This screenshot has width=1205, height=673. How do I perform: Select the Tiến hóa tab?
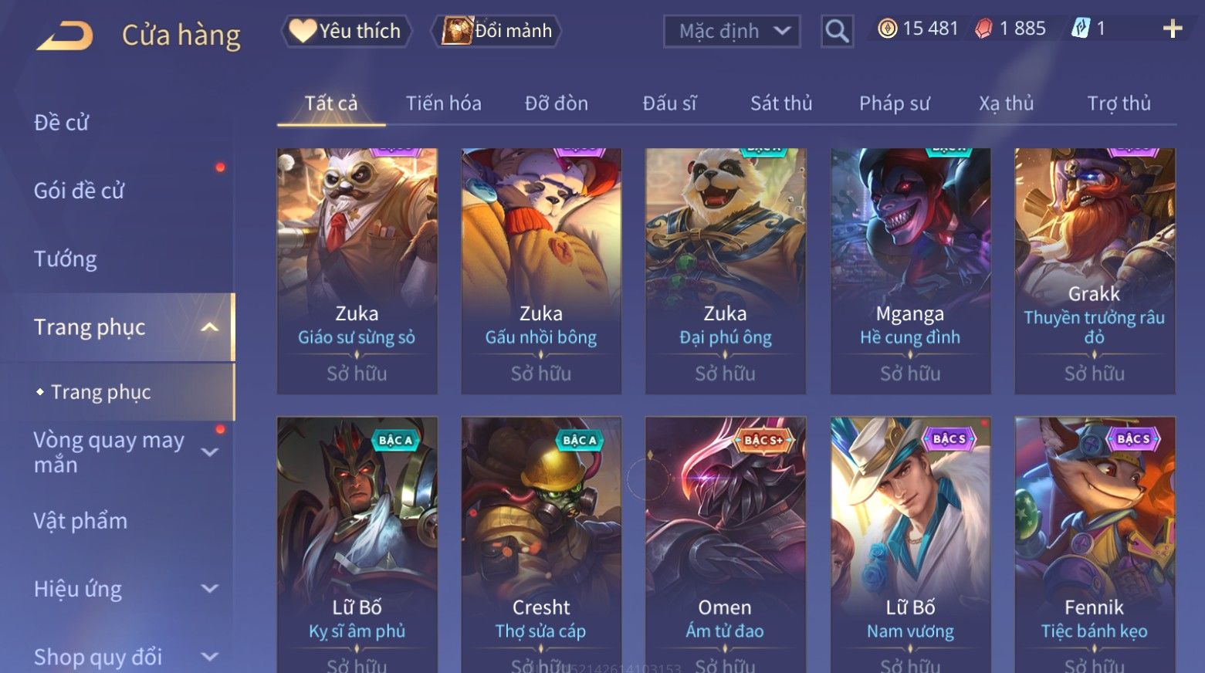pyautogui.click(x=443, y=103)
